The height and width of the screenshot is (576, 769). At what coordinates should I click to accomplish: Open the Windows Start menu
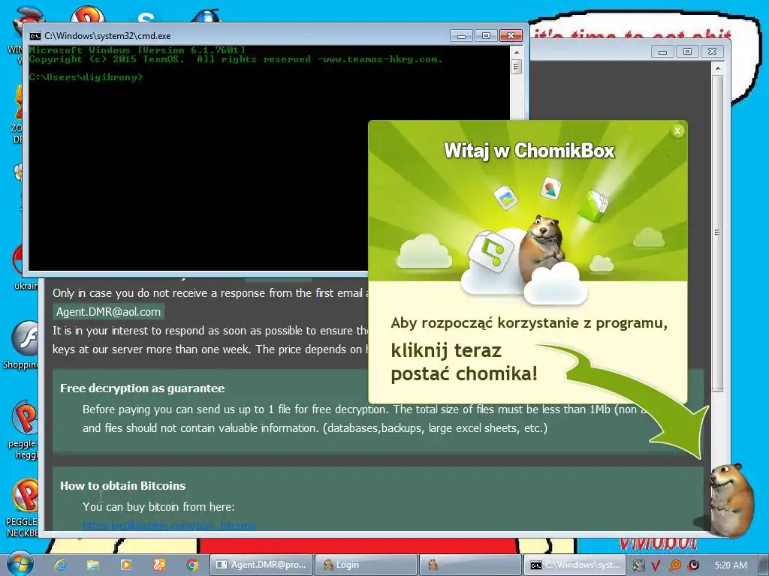(20, 564)
